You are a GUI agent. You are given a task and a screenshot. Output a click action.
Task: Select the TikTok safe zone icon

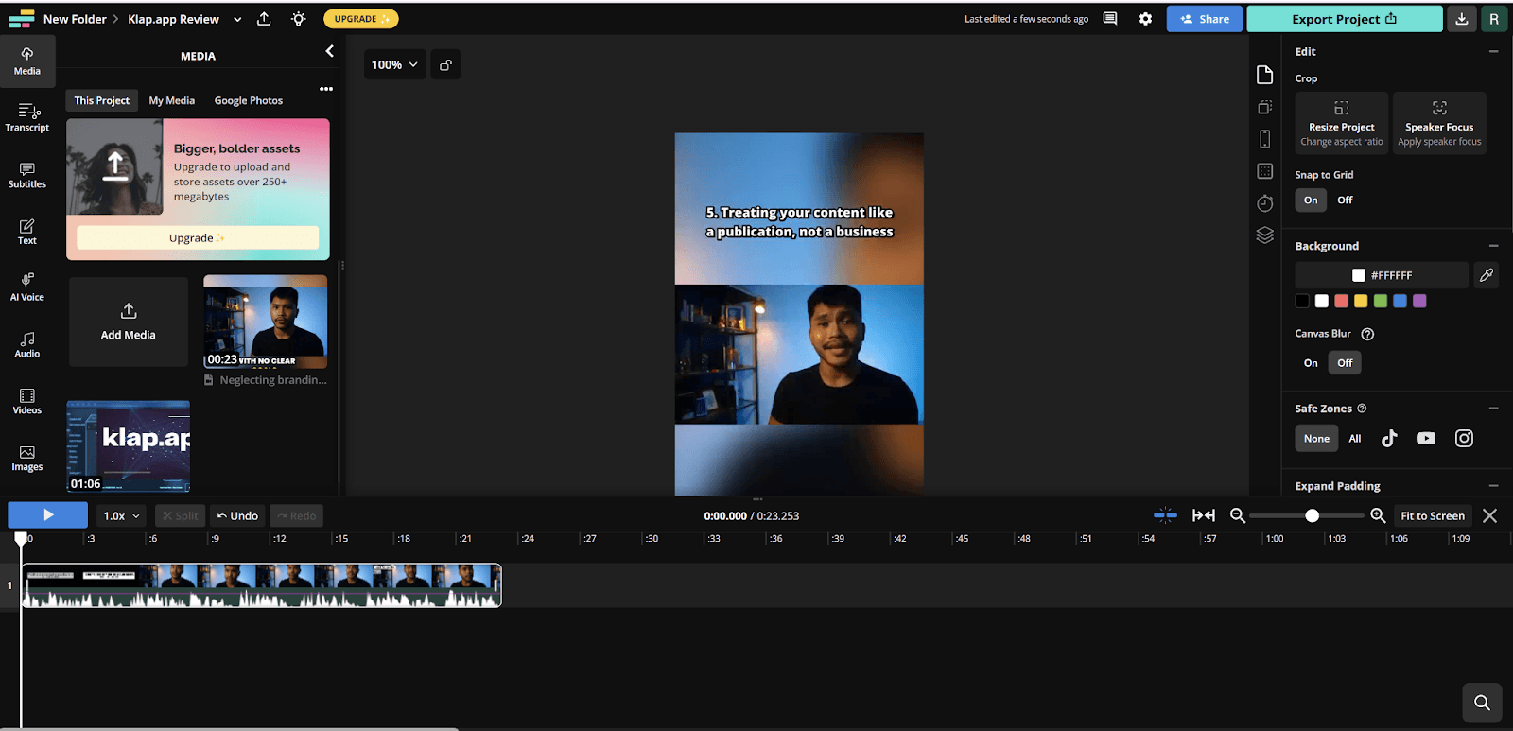(1388, 438)
